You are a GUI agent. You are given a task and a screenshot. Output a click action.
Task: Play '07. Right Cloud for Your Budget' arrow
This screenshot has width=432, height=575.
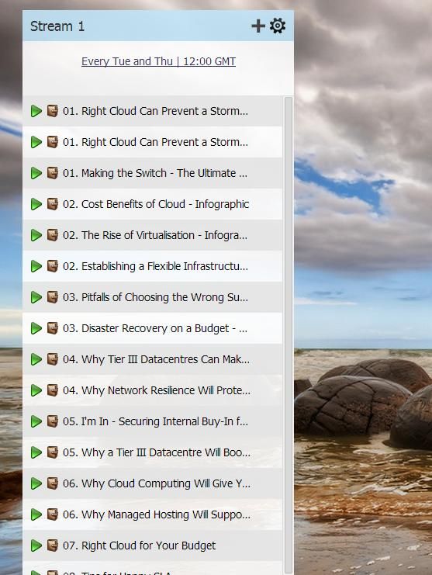[36, 546]
